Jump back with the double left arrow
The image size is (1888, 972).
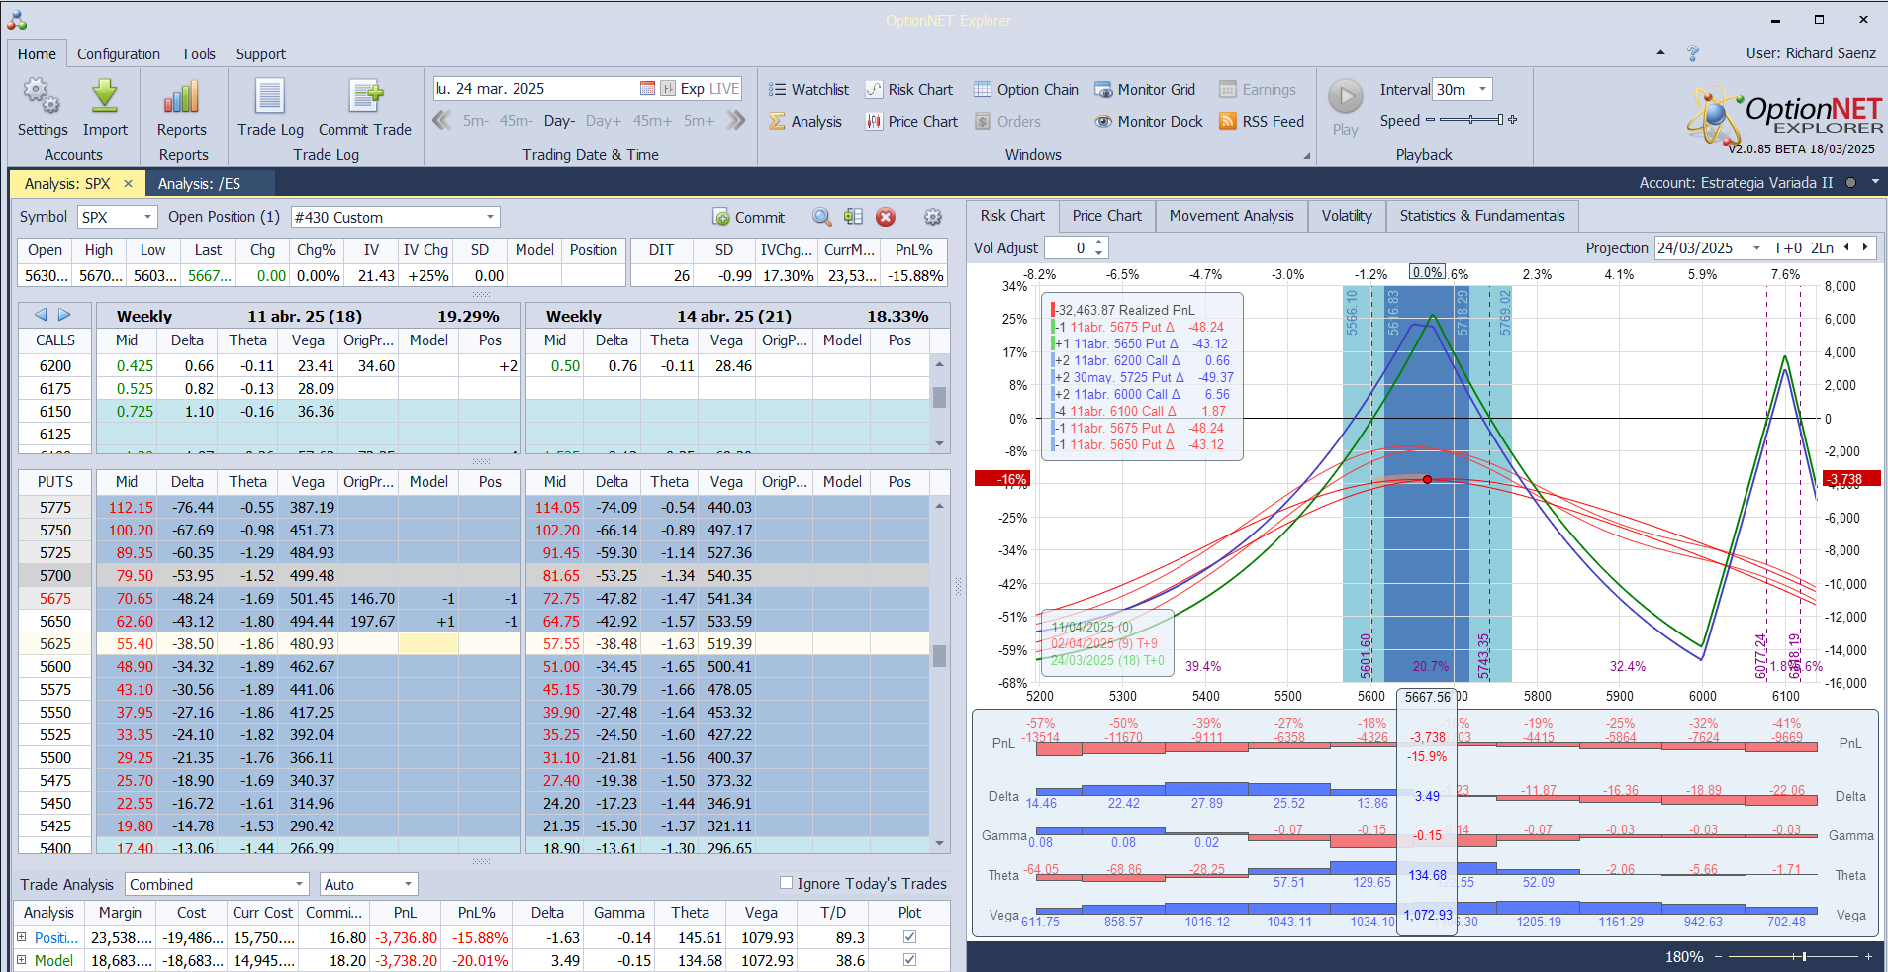pos(441,120)
